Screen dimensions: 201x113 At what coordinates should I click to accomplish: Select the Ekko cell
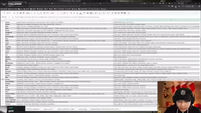(10, 26)
